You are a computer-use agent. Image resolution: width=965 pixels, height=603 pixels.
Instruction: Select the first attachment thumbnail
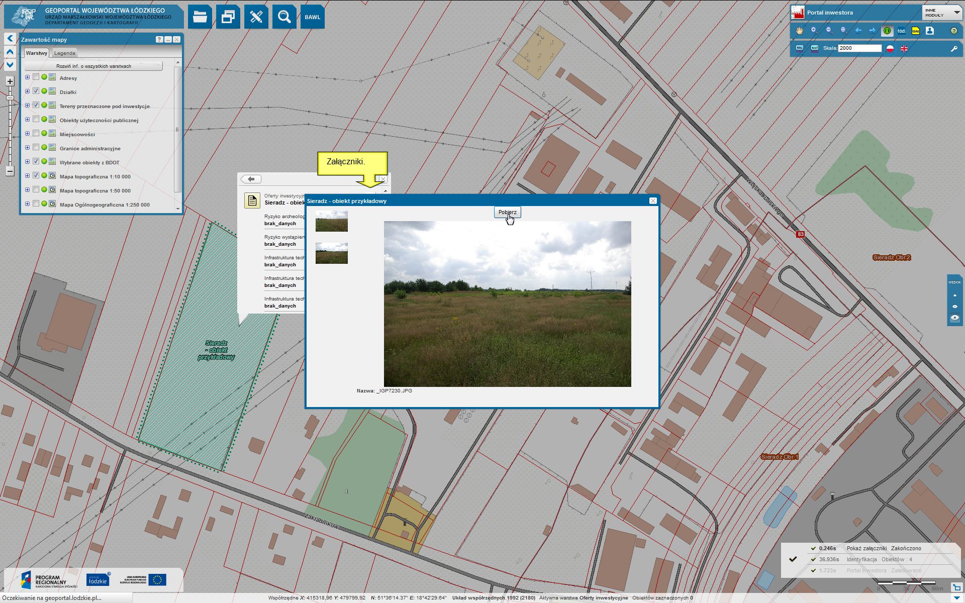click(331, 221)
